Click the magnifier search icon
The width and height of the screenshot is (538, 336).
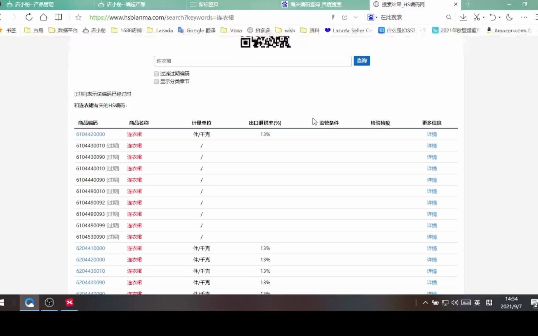point(448,17)
